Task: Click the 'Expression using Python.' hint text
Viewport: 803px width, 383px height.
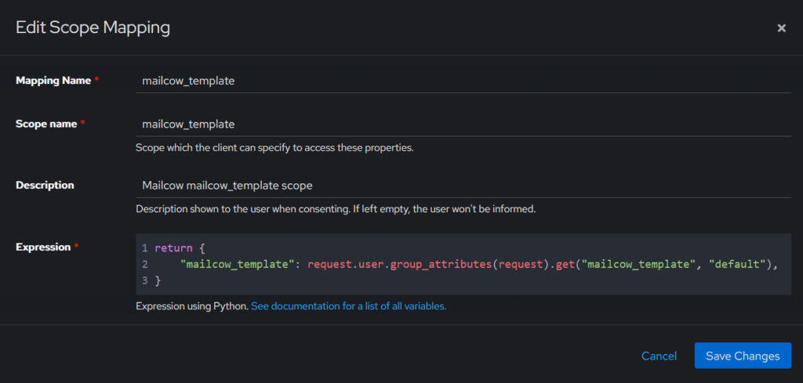Action: click(192, 306)
